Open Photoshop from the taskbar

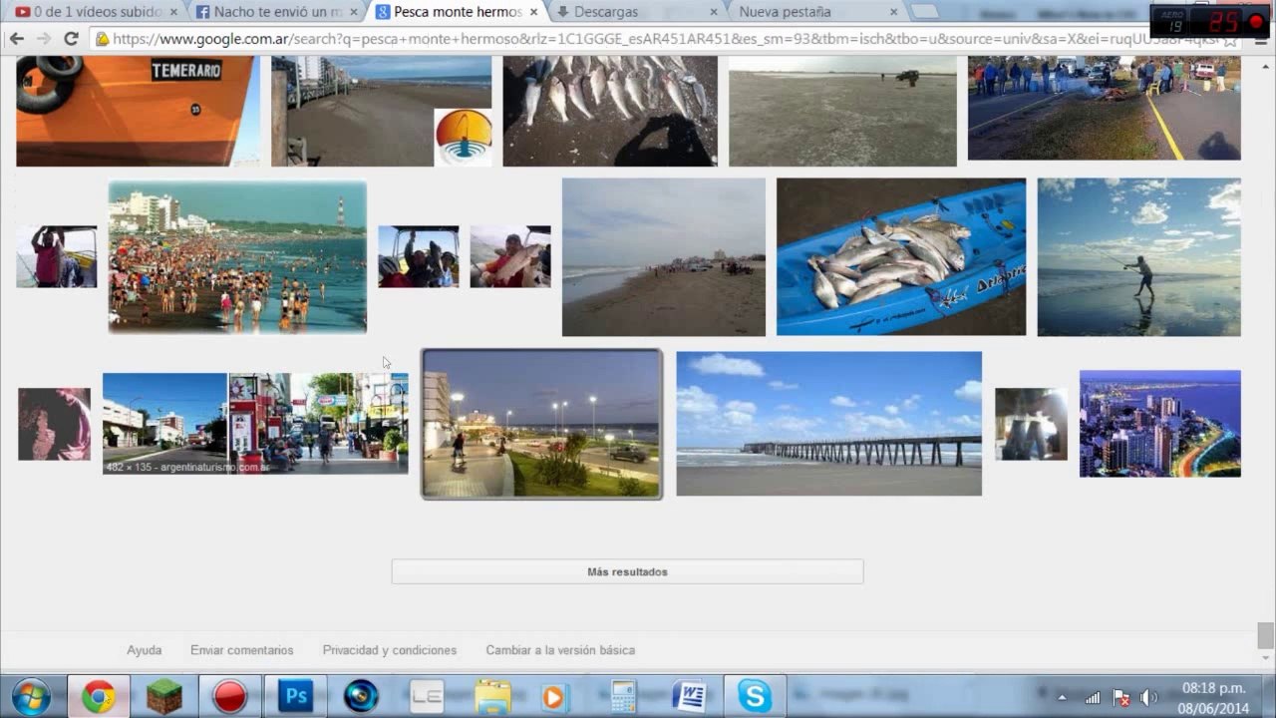pos(296,696)
